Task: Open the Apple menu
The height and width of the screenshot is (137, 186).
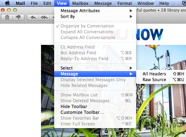Action: click(x=7, y=3)
